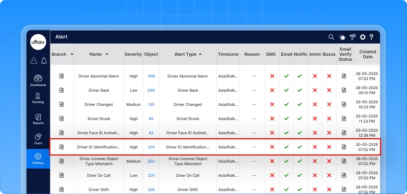Open email verify status icon for Driver Changed

click(344, 104)
